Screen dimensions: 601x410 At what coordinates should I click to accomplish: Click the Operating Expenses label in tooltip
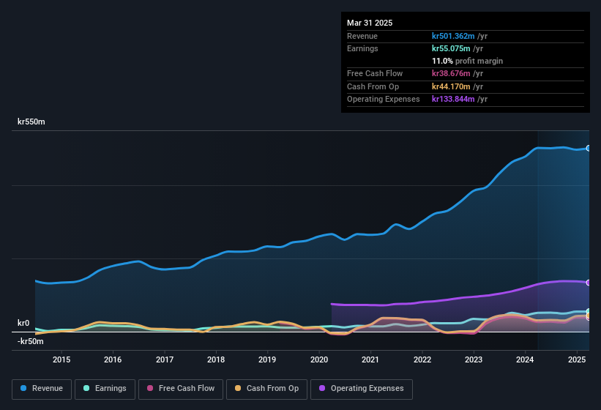tap(384, 100)
